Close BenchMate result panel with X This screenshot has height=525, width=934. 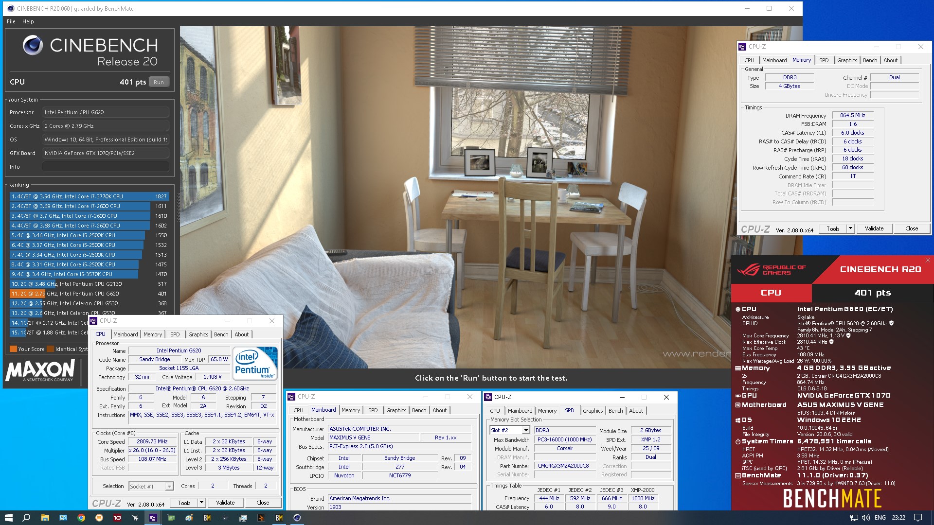coord(928,261)
